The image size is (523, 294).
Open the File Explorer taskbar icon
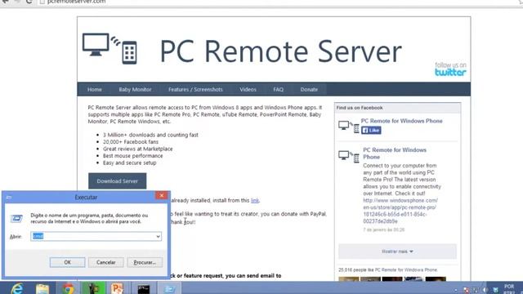[42, 288]
